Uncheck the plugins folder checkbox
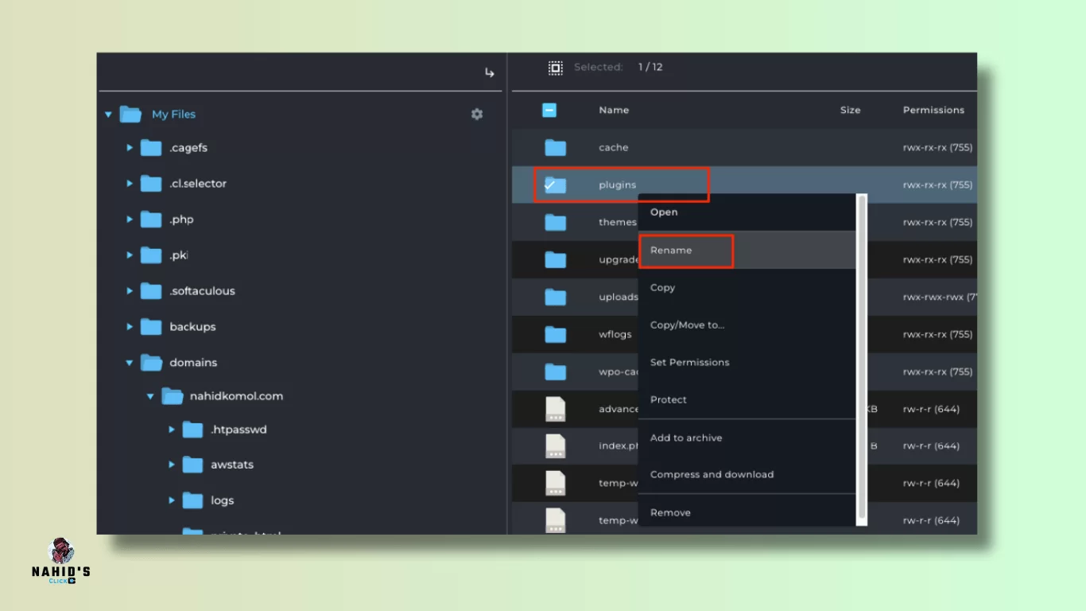1086x611 pixels. click(x=549, y=185)
